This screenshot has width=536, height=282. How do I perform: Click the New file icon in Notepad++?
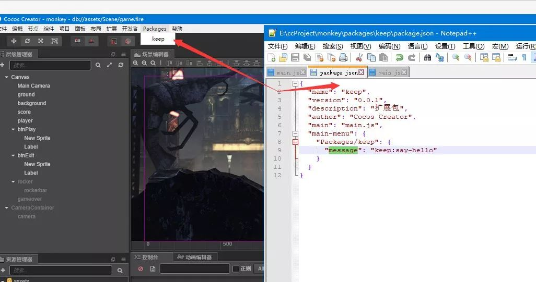[272, 57]
